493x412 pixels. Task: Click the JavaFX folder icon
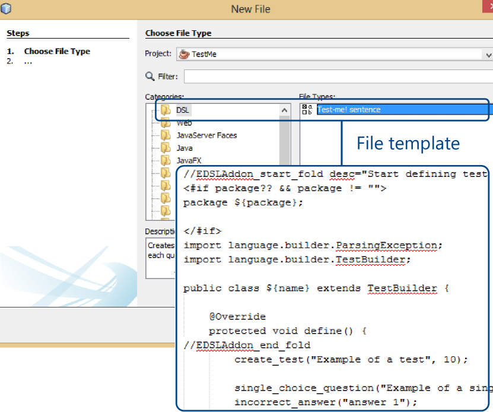[x=166, y=160]
